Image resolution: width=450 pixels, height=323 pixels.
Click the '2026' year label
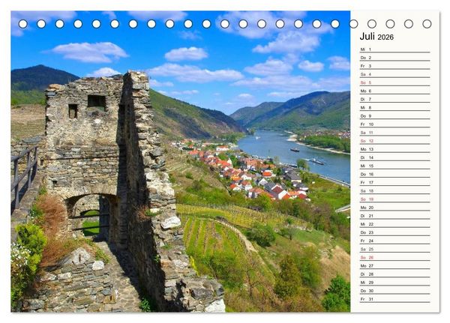point(385,37)
